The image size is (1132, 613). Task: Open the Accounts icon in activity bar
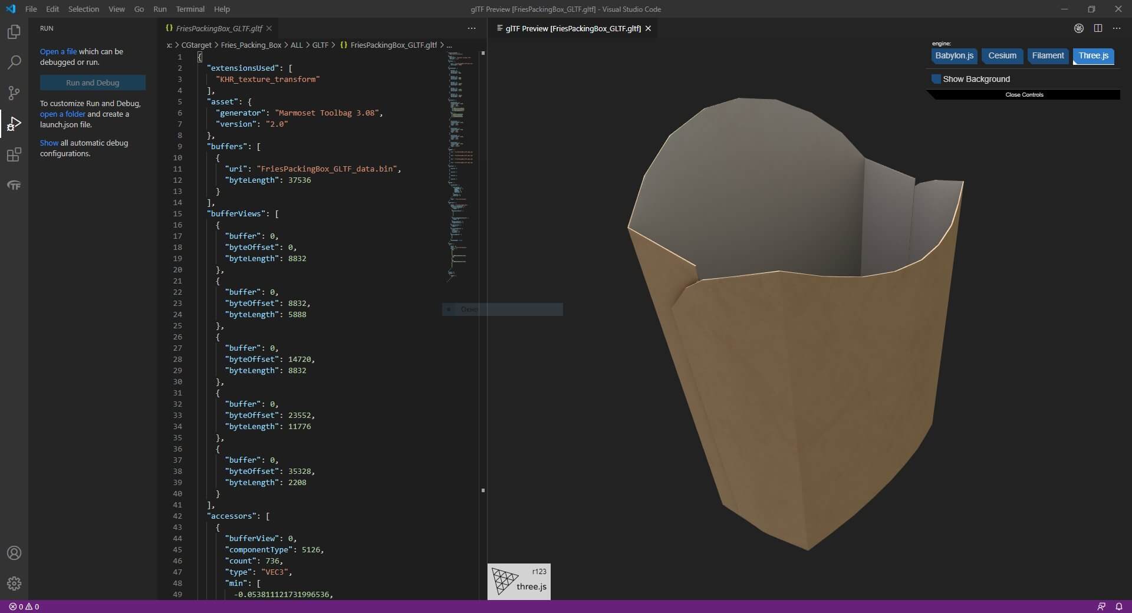point(14,553)
